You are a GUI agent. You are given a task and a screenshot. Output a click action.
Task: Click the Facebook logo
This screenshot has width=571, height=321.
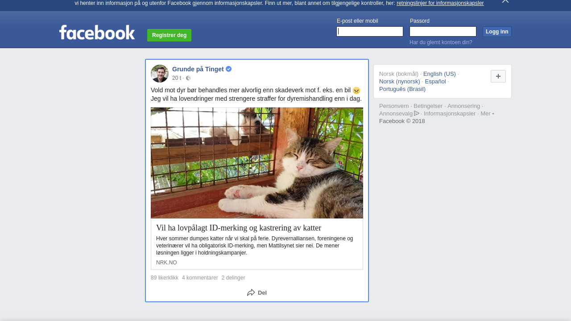[x=97, y=32]
